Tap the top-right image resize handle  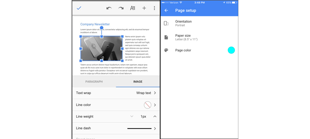click(122, 36)
